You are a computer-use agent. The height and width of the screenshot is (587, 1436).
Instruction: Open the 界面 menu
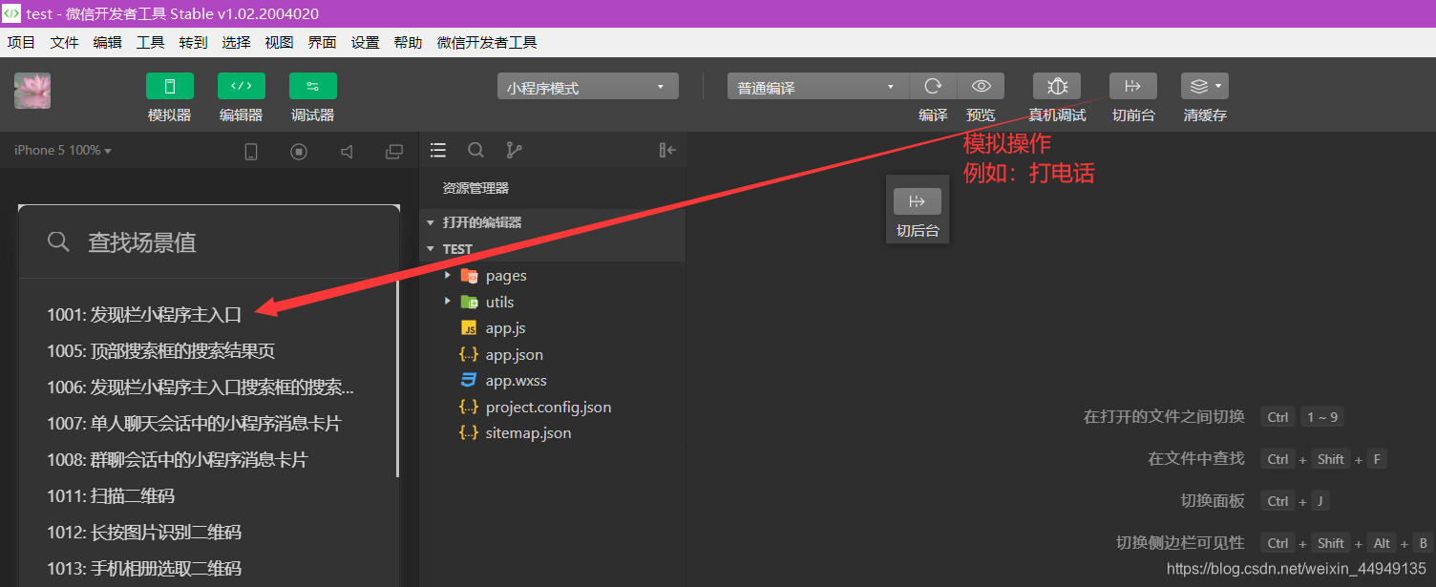click(322, 42)
